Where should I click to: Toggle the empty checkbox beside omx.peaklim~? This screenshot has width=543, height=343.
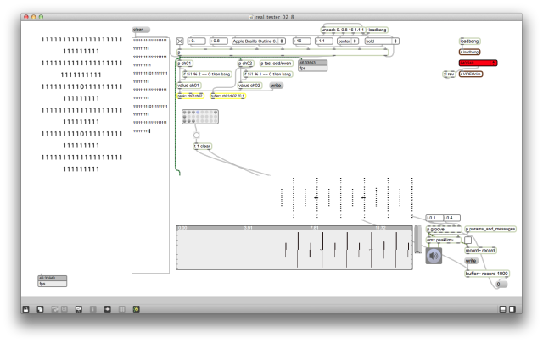click(x=467, y=240)
